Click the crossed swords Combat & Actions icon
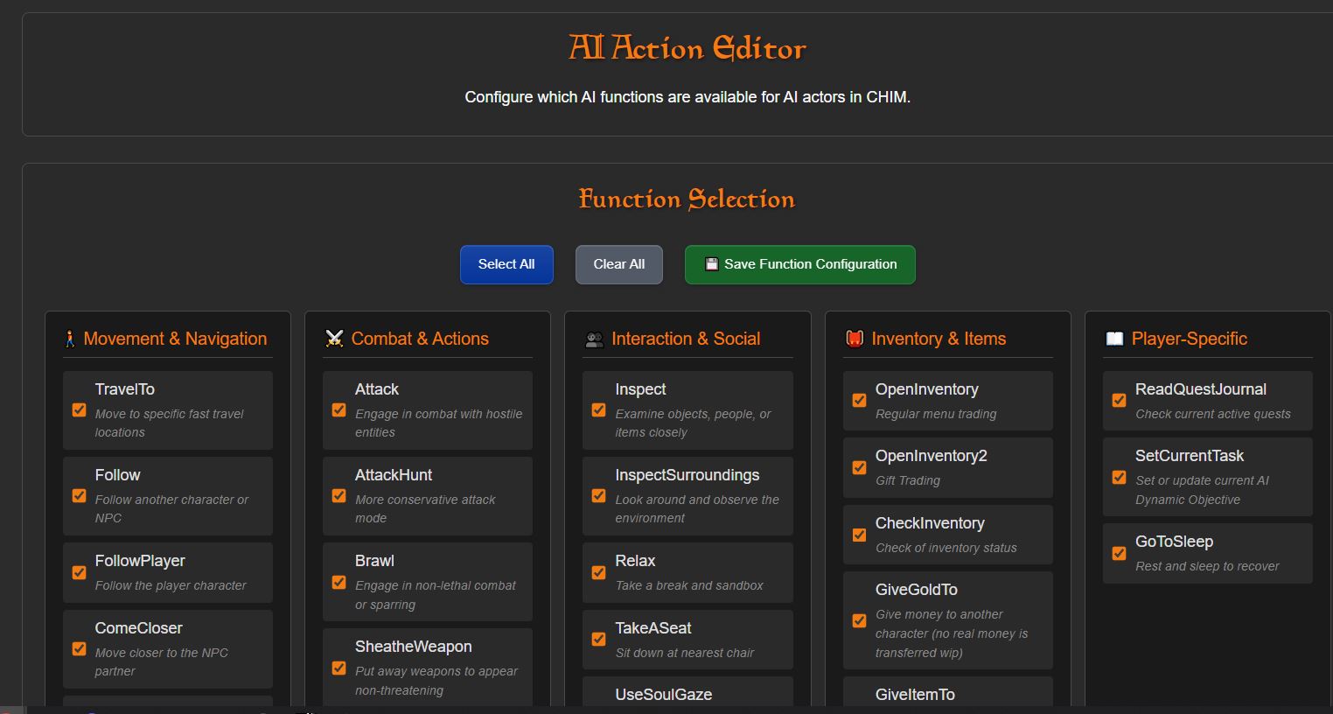1333x714 pixels. [x=334, y=339]
